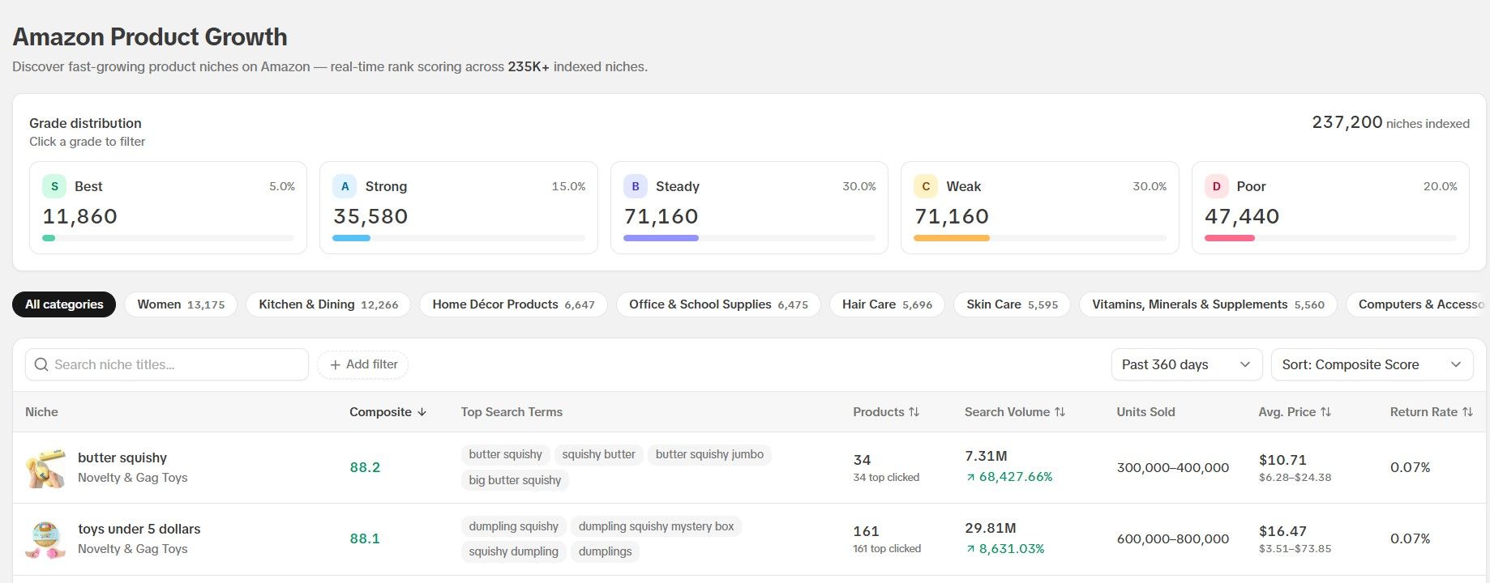Click the A grade badge icon for Strong
The width and height of the screenshot is (1490, 583).
coord(345,186)
